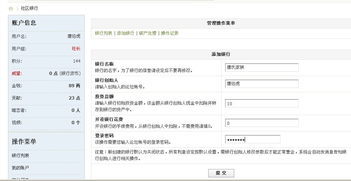Open 我的账户 in the sidebar menu

pyautogui.click(x=20, y=168)
